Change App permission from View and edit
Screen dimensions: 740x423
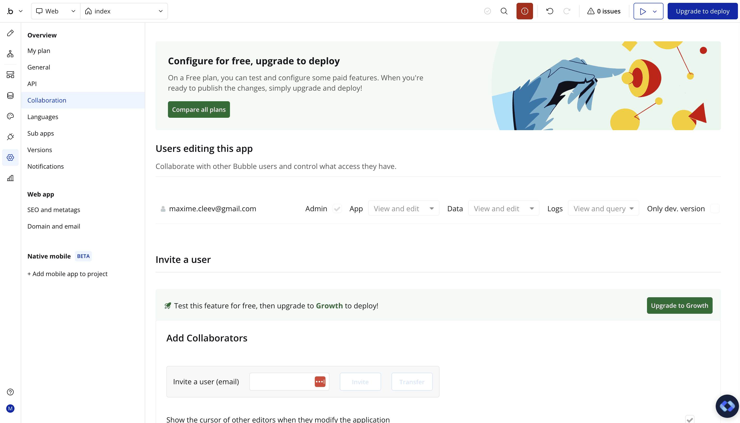point(403,208)
